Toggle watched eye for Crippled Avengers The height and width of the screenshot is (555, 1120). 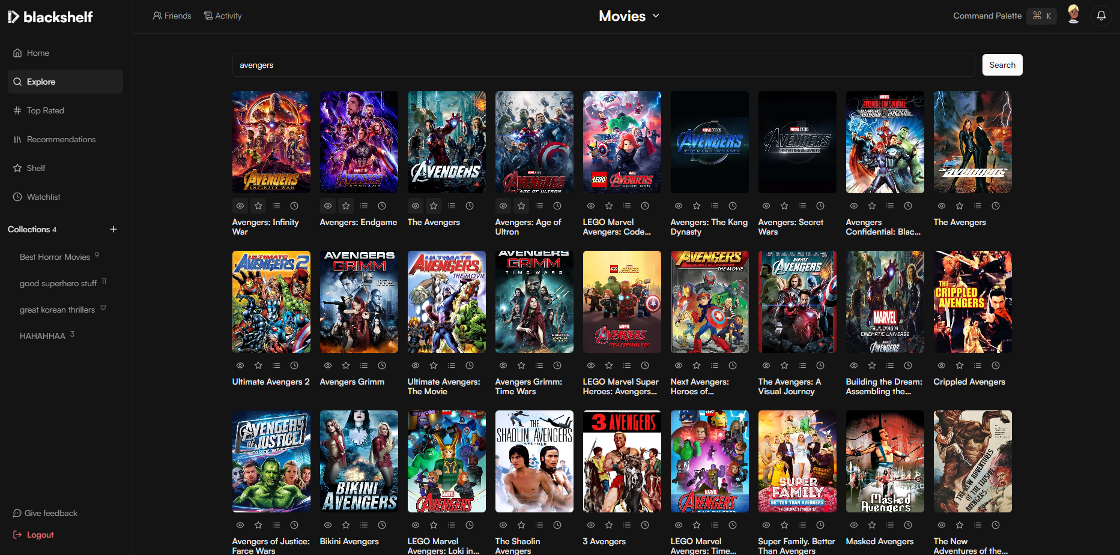click(942, 365)
